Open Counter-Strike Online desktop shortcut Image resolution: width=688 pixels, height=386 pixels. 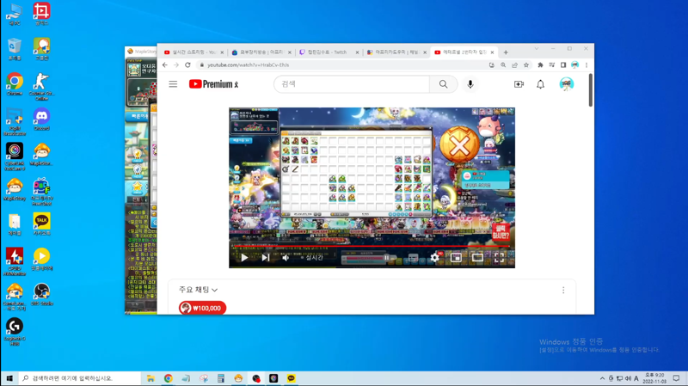[x=41, y=87]
